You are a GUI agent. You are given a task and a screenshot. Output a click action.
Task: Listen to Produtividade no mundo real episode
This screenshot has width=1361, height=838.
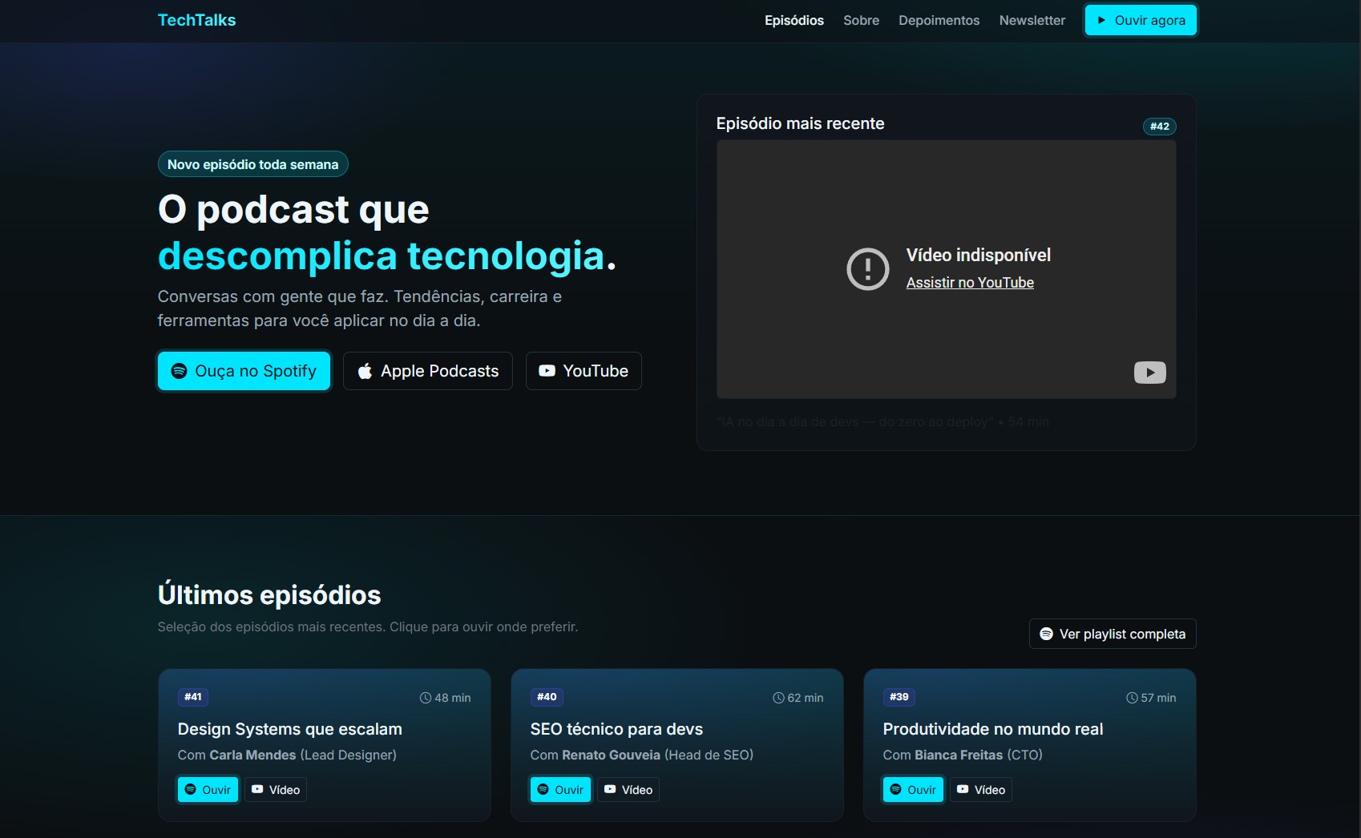(913, 790)
